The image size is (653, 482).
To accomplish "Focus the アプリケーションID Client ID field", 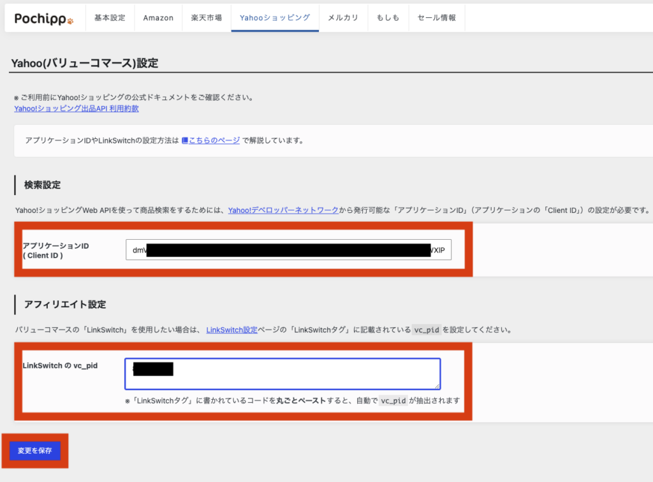I will coord(289,250).
